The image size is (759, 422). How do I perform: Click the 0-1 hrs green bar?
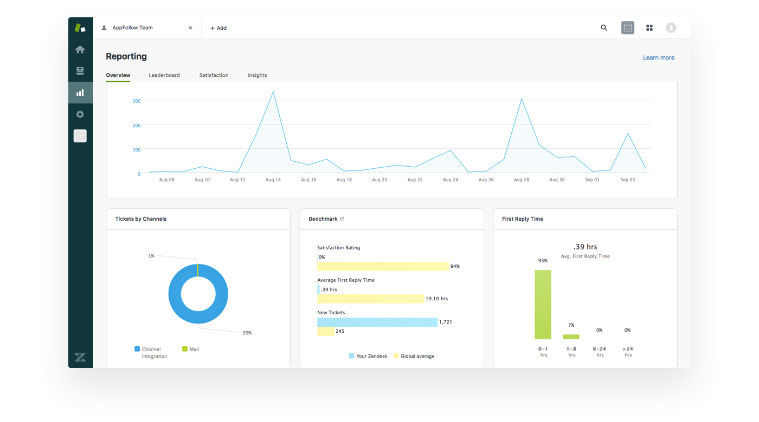(x=543, y=305)
